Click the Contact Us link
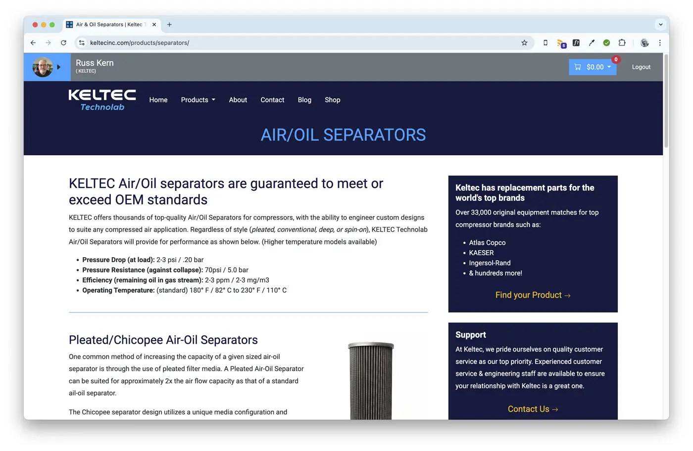The height and width of the screenshot is (451, 693). 533,409
